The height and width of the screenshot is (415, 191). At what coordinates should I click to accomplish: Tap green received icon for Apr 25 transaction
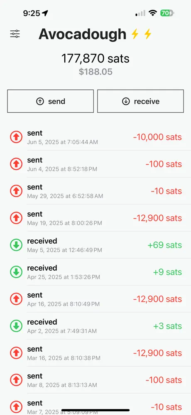coord(16,272)
